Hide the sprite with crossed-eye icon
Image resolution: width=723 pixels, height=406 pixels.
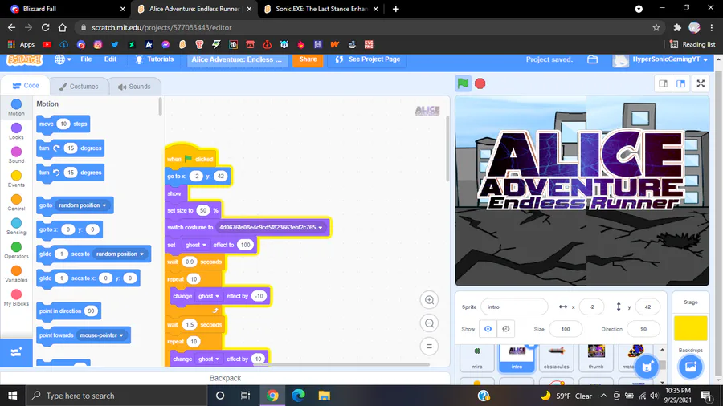point(506,329)
